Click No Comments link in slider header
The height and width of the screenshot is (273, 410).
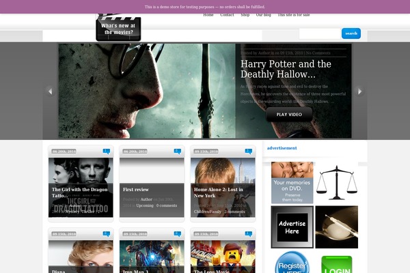pyautogui.click(x=318, y=53)
